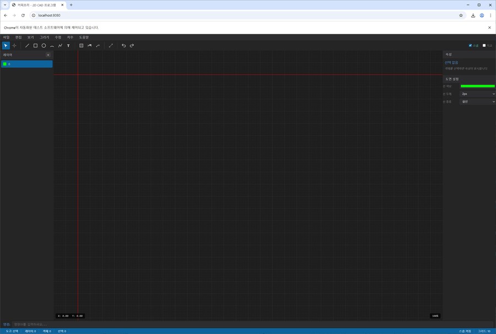This screenshot has height=334, width=496.
Task: Click the command input field
Action: (x=248, y=324)
